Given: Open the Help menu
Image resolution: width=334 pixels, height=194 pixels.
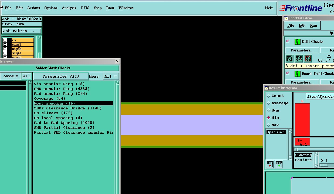Looking at the screenshot, I should tap(269, 8).
